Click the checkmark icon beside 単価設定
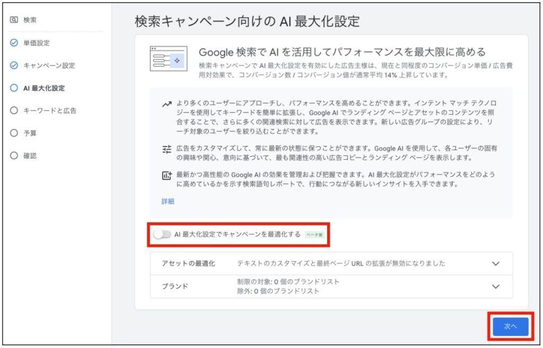Viewport: 543px width, 348px height. point(14,43)
